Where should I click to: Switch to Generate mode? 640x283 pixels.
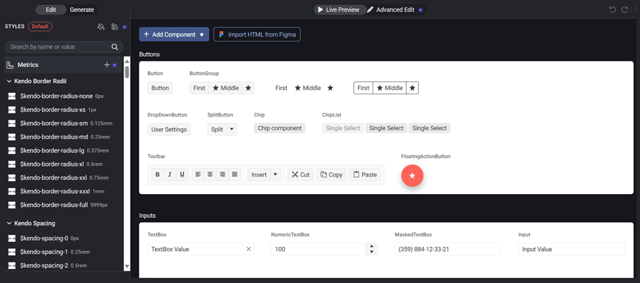pyautogui.click(x=82, y=10)
